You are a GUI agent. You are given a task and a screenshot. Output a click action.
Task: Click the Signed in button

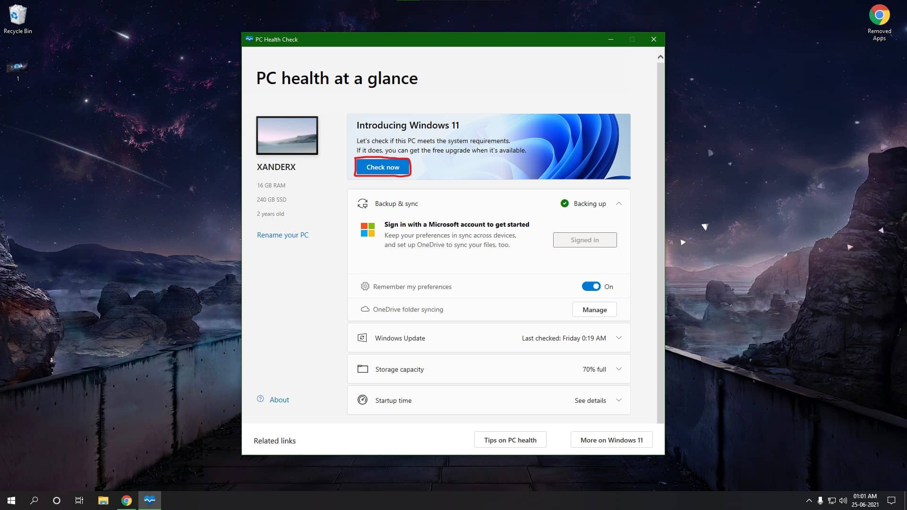click(x=585, y=240)
